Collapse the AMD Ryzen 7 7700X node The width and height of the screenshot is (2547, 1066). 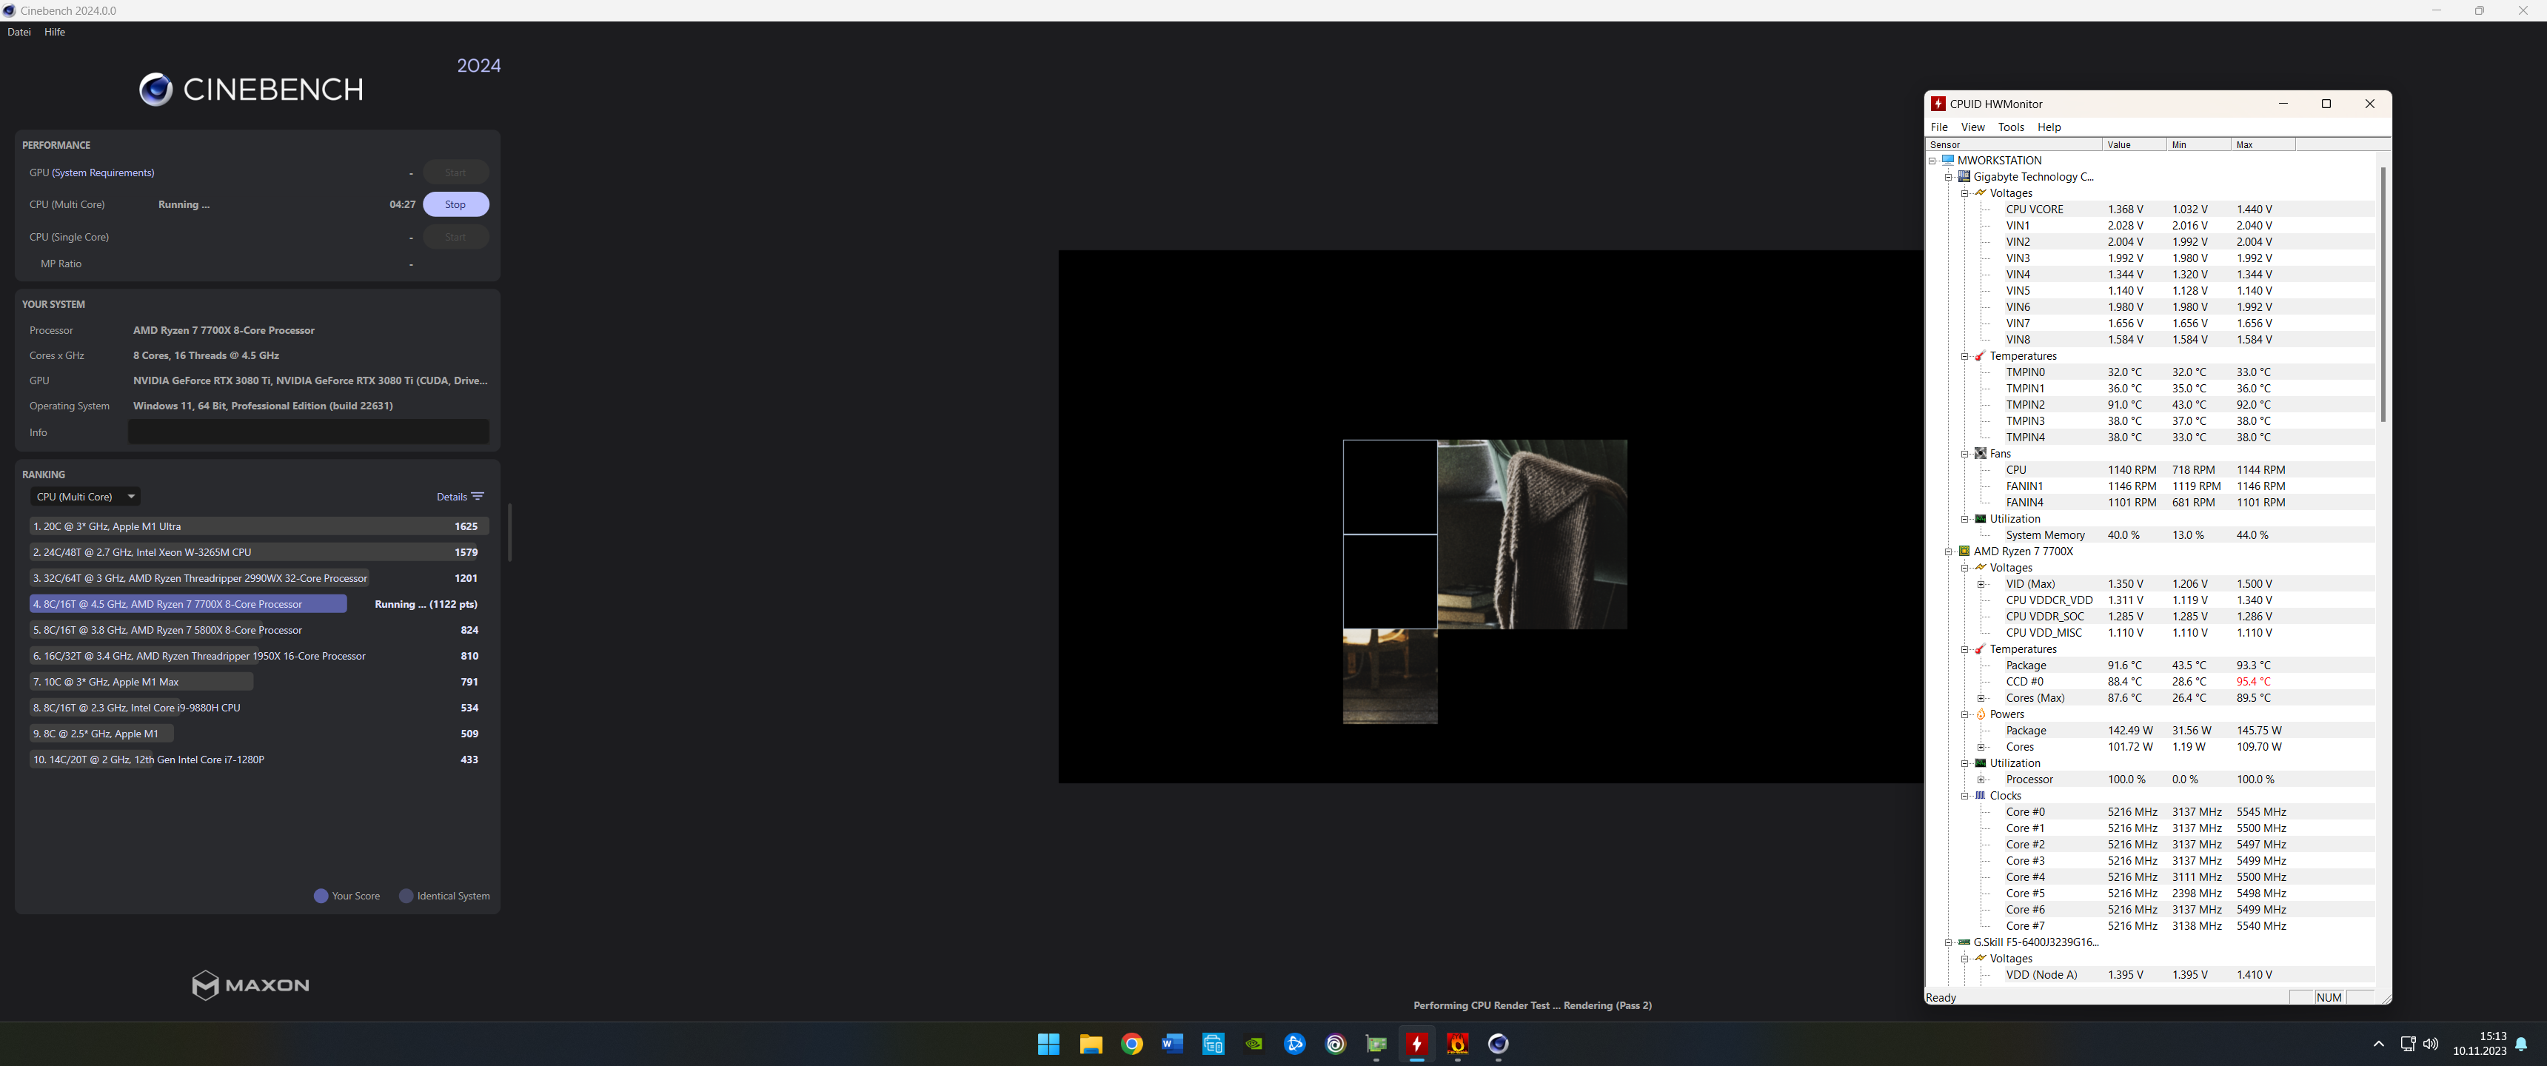1949,552
